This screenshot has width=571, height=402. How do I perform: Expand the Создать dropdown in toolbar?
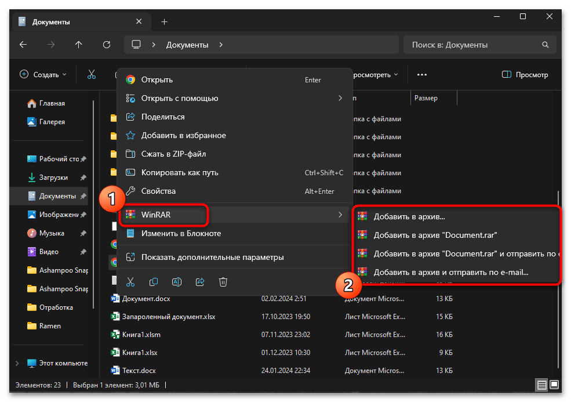click(x=43, y=75)
